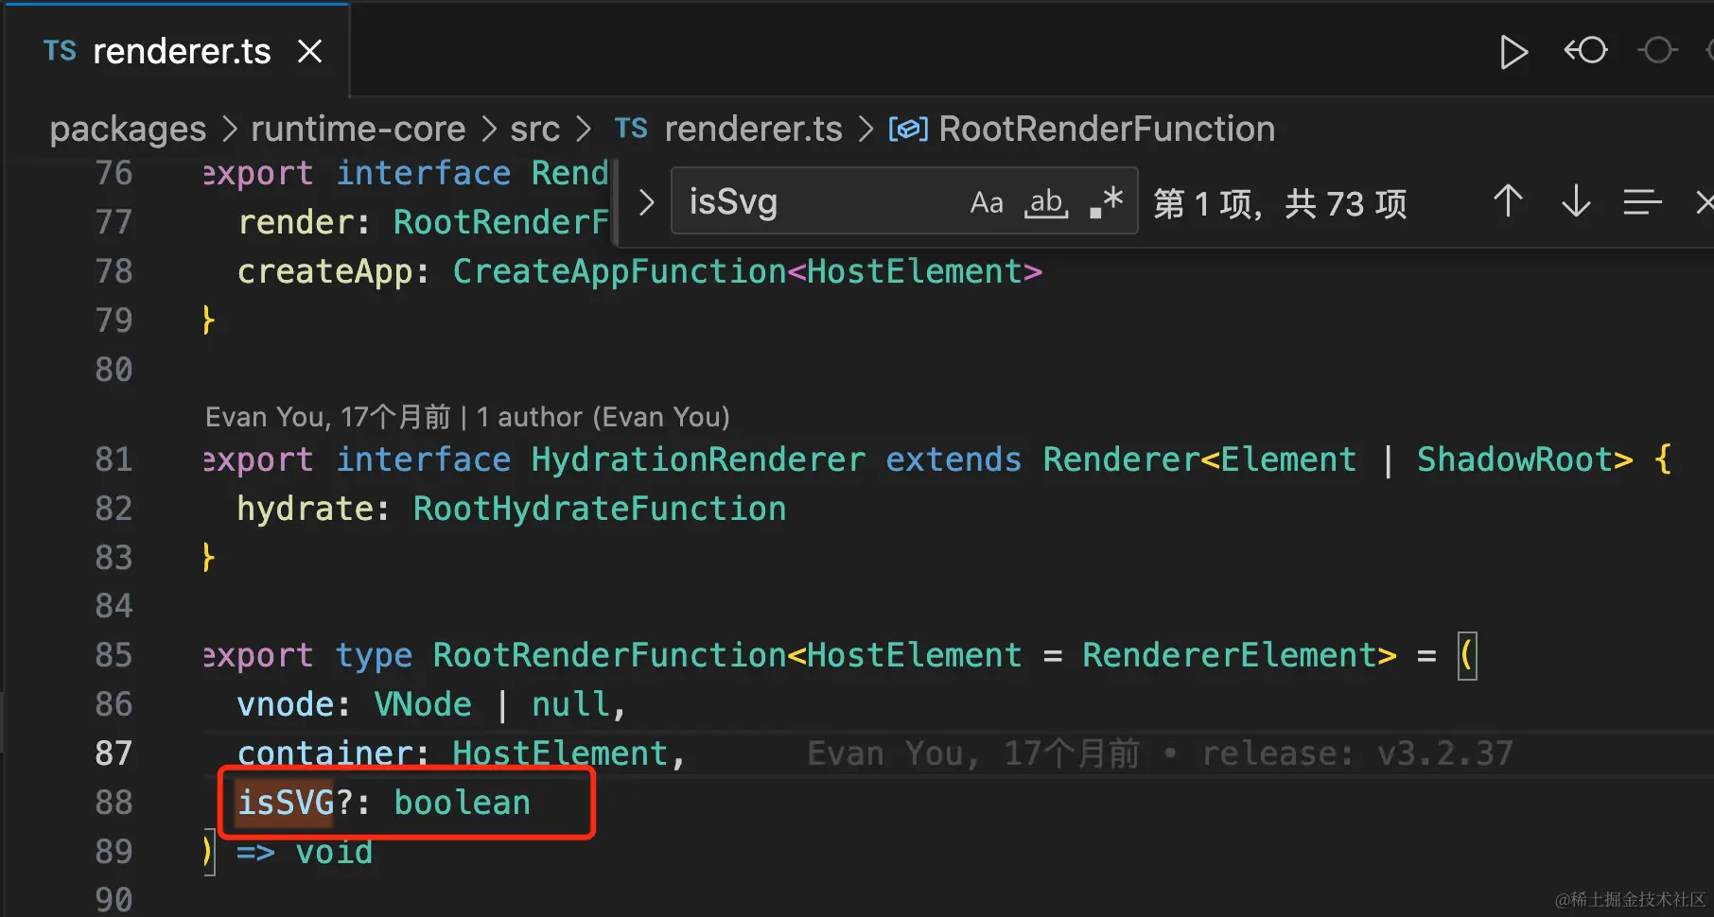Click RootHydrateFunction on line 82
This screenshot has height=917, width=1714.
click(x=600, y=509)
